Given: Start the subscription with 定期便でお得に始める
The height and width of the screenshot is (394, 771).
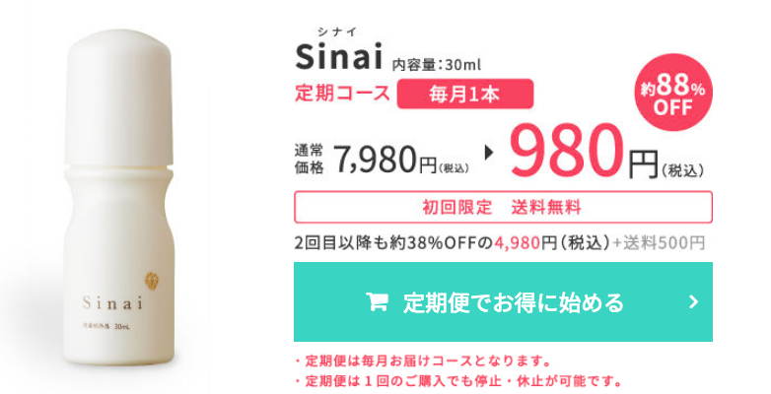Looking at the screenshot, I should tap(503, 301).
